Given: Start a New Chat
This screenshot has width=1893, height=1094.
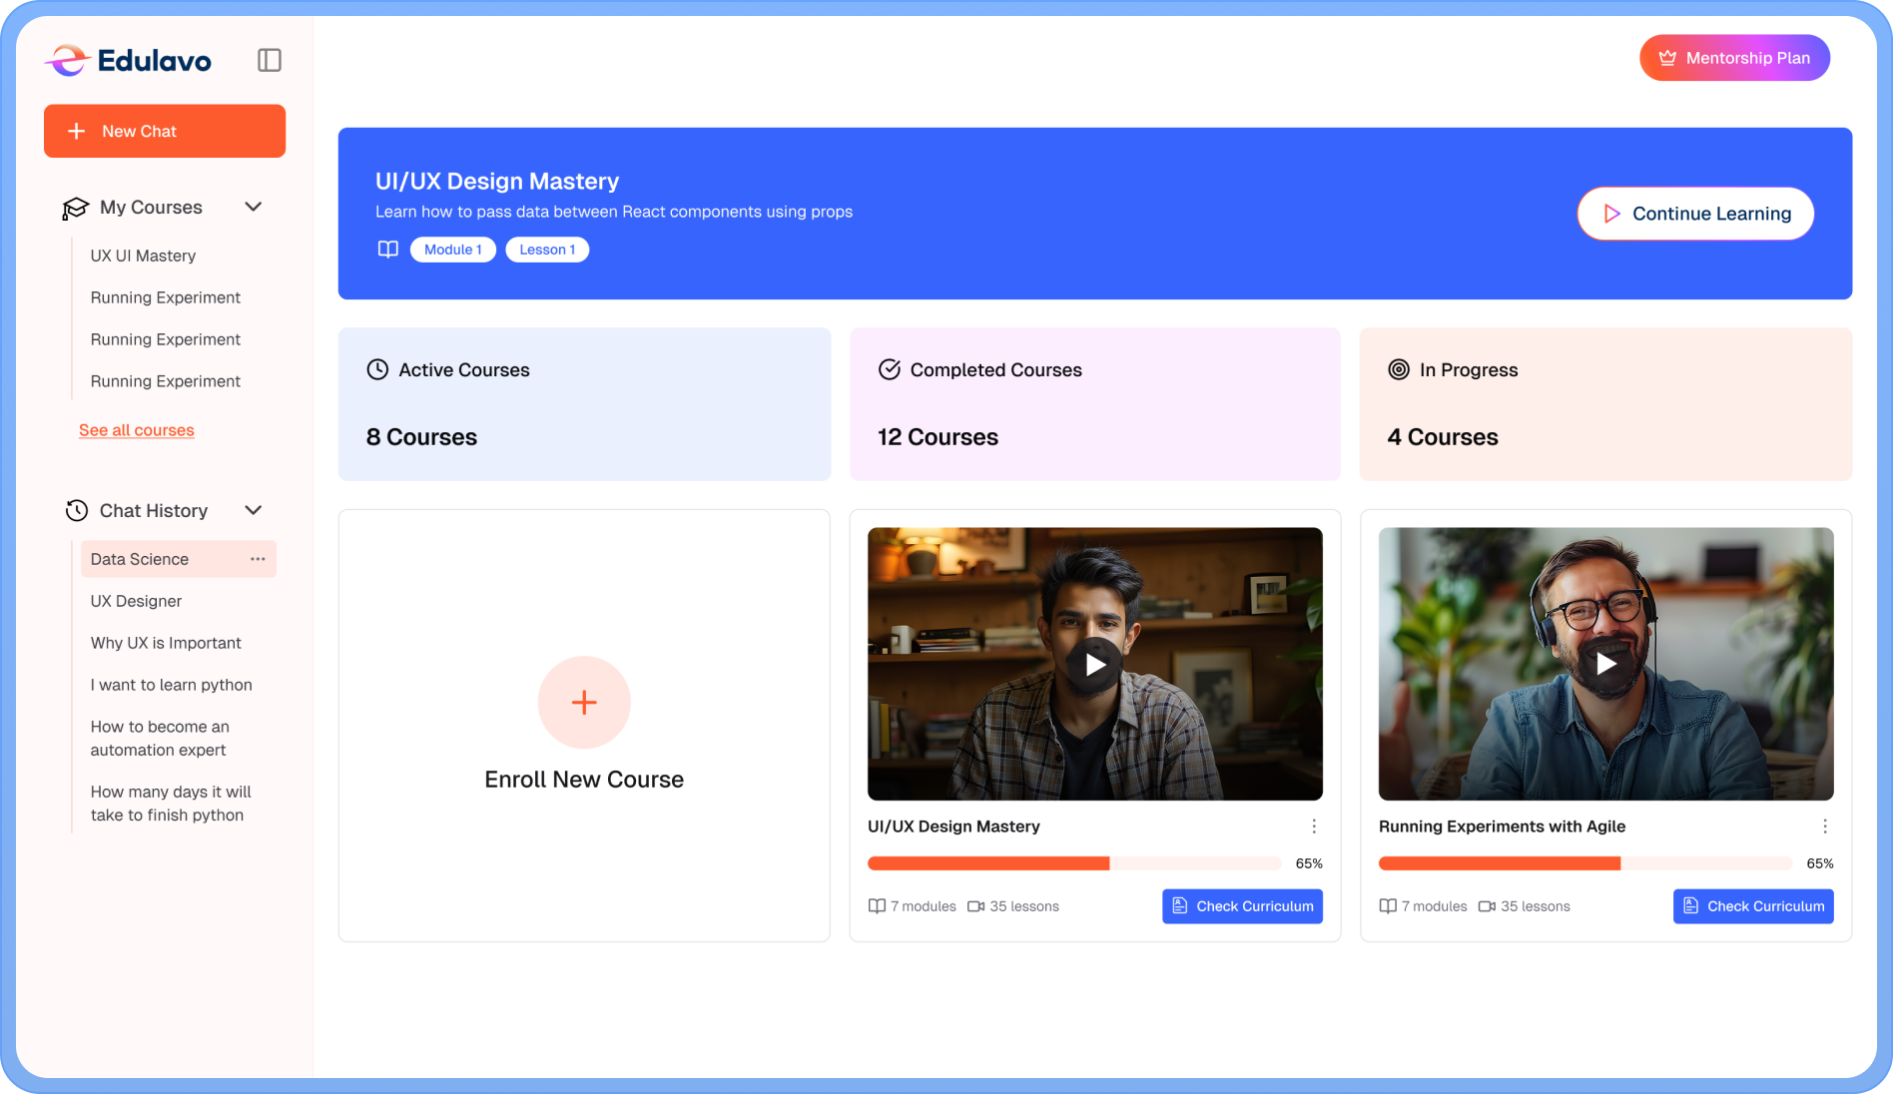Looking at the screenshot, I should click(x=165, y=131).
